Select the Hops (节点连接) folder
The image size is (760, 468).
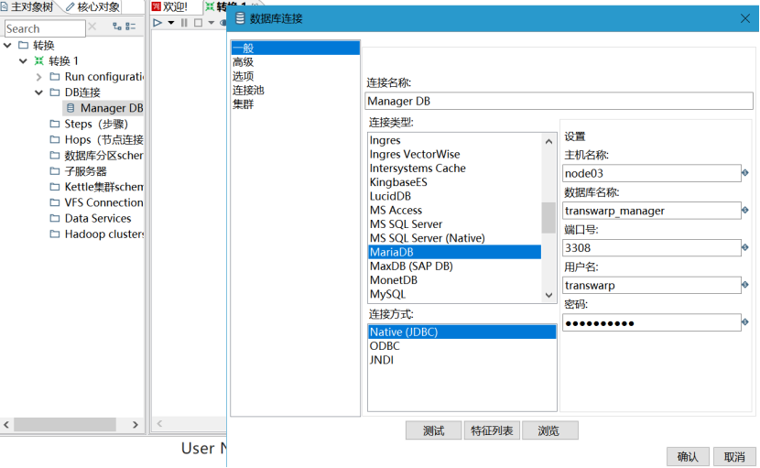(96, 140)
